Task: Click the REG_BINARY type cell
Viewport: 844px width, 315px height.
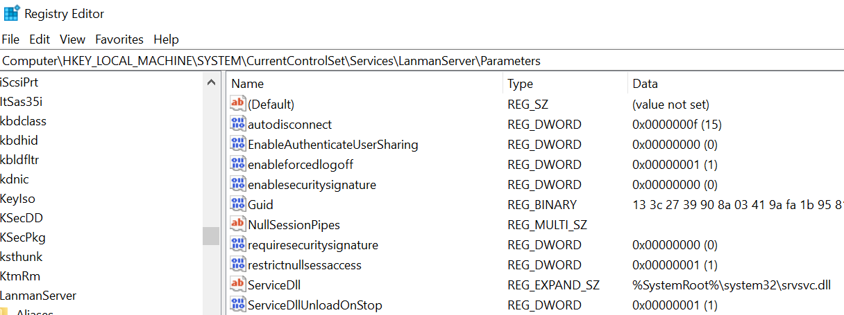Action: click(542, 205)
